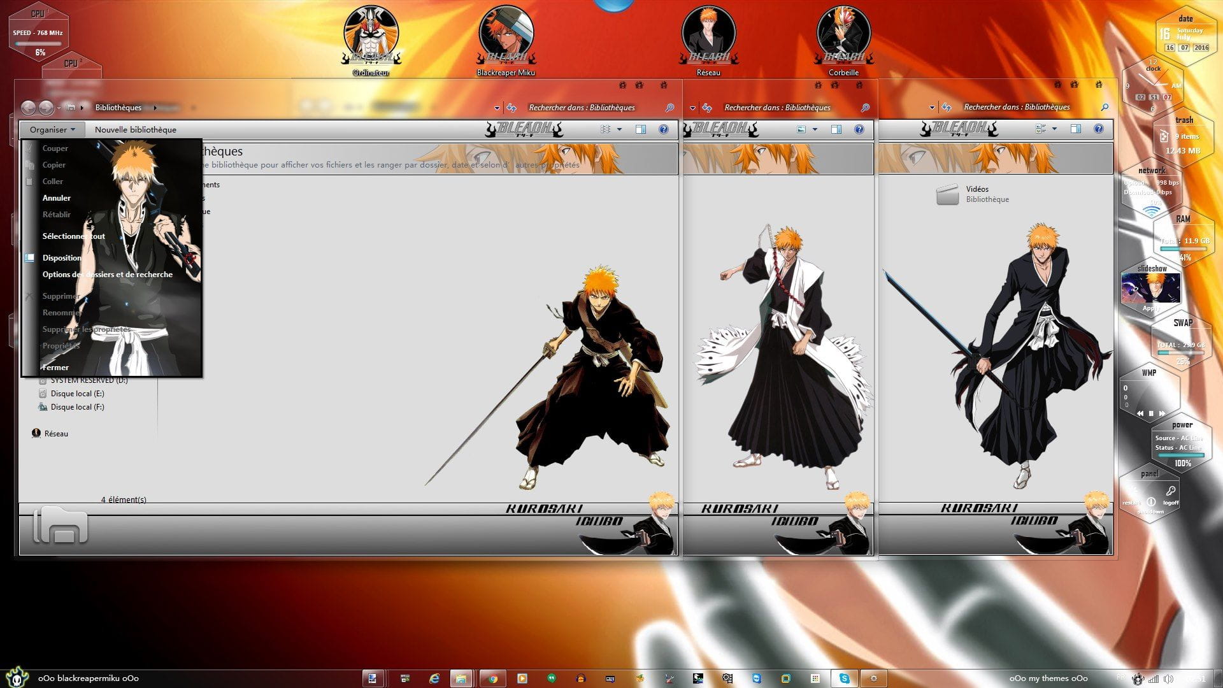1223x688 pixels.
Task: Launch Internet Explorer from the taskbar
Action: click(434, 678)
